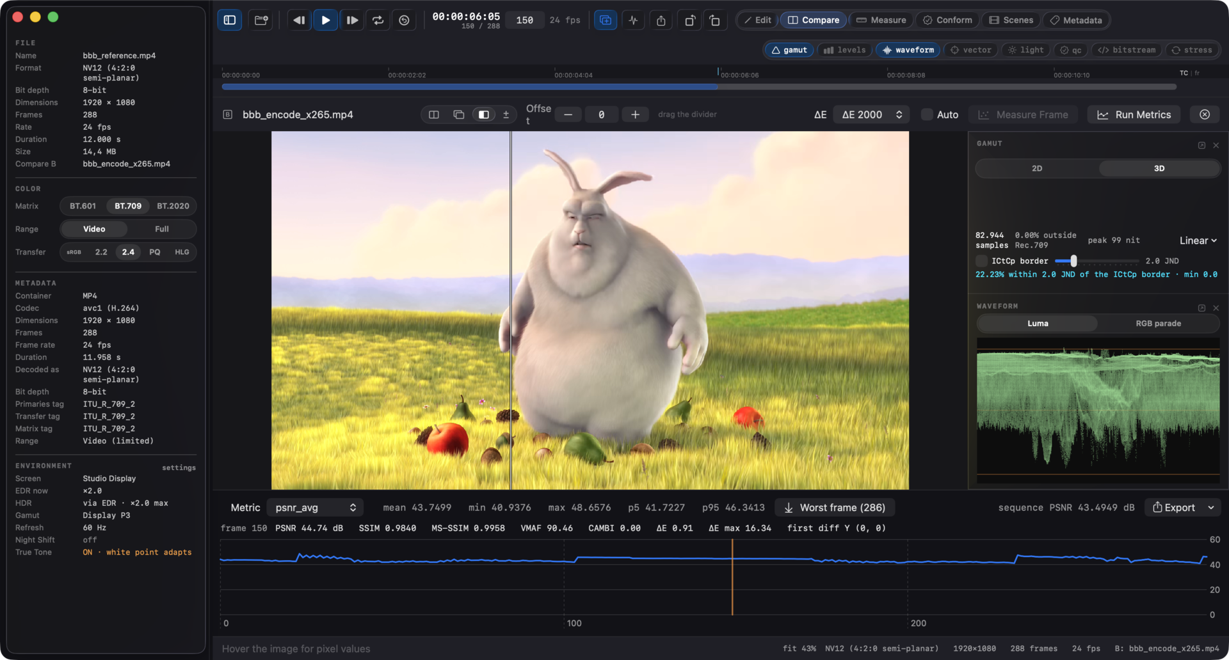Select BT.2020 color matrix

click(x=173, y=206)
